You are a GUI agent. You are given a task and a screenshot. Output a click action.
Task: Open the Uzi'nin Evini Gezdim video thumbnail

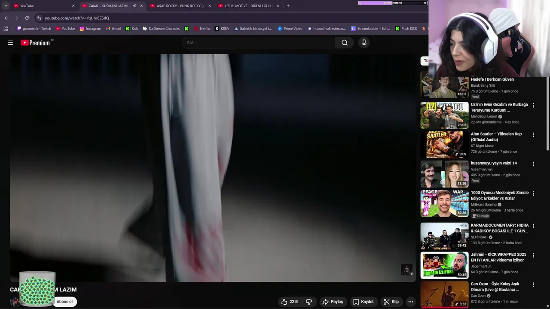[x=444, y=115]
